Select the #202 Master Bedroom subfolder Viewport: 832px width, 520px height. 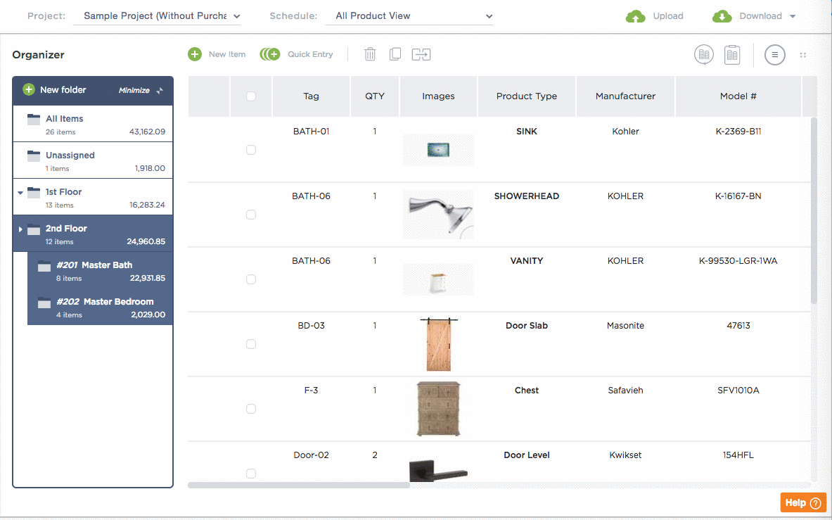tap(100, 307)
